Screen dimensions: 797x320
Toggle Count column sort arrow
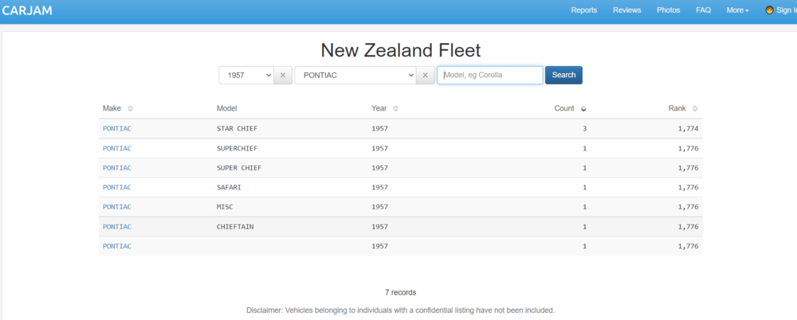[x=583, y=109]
